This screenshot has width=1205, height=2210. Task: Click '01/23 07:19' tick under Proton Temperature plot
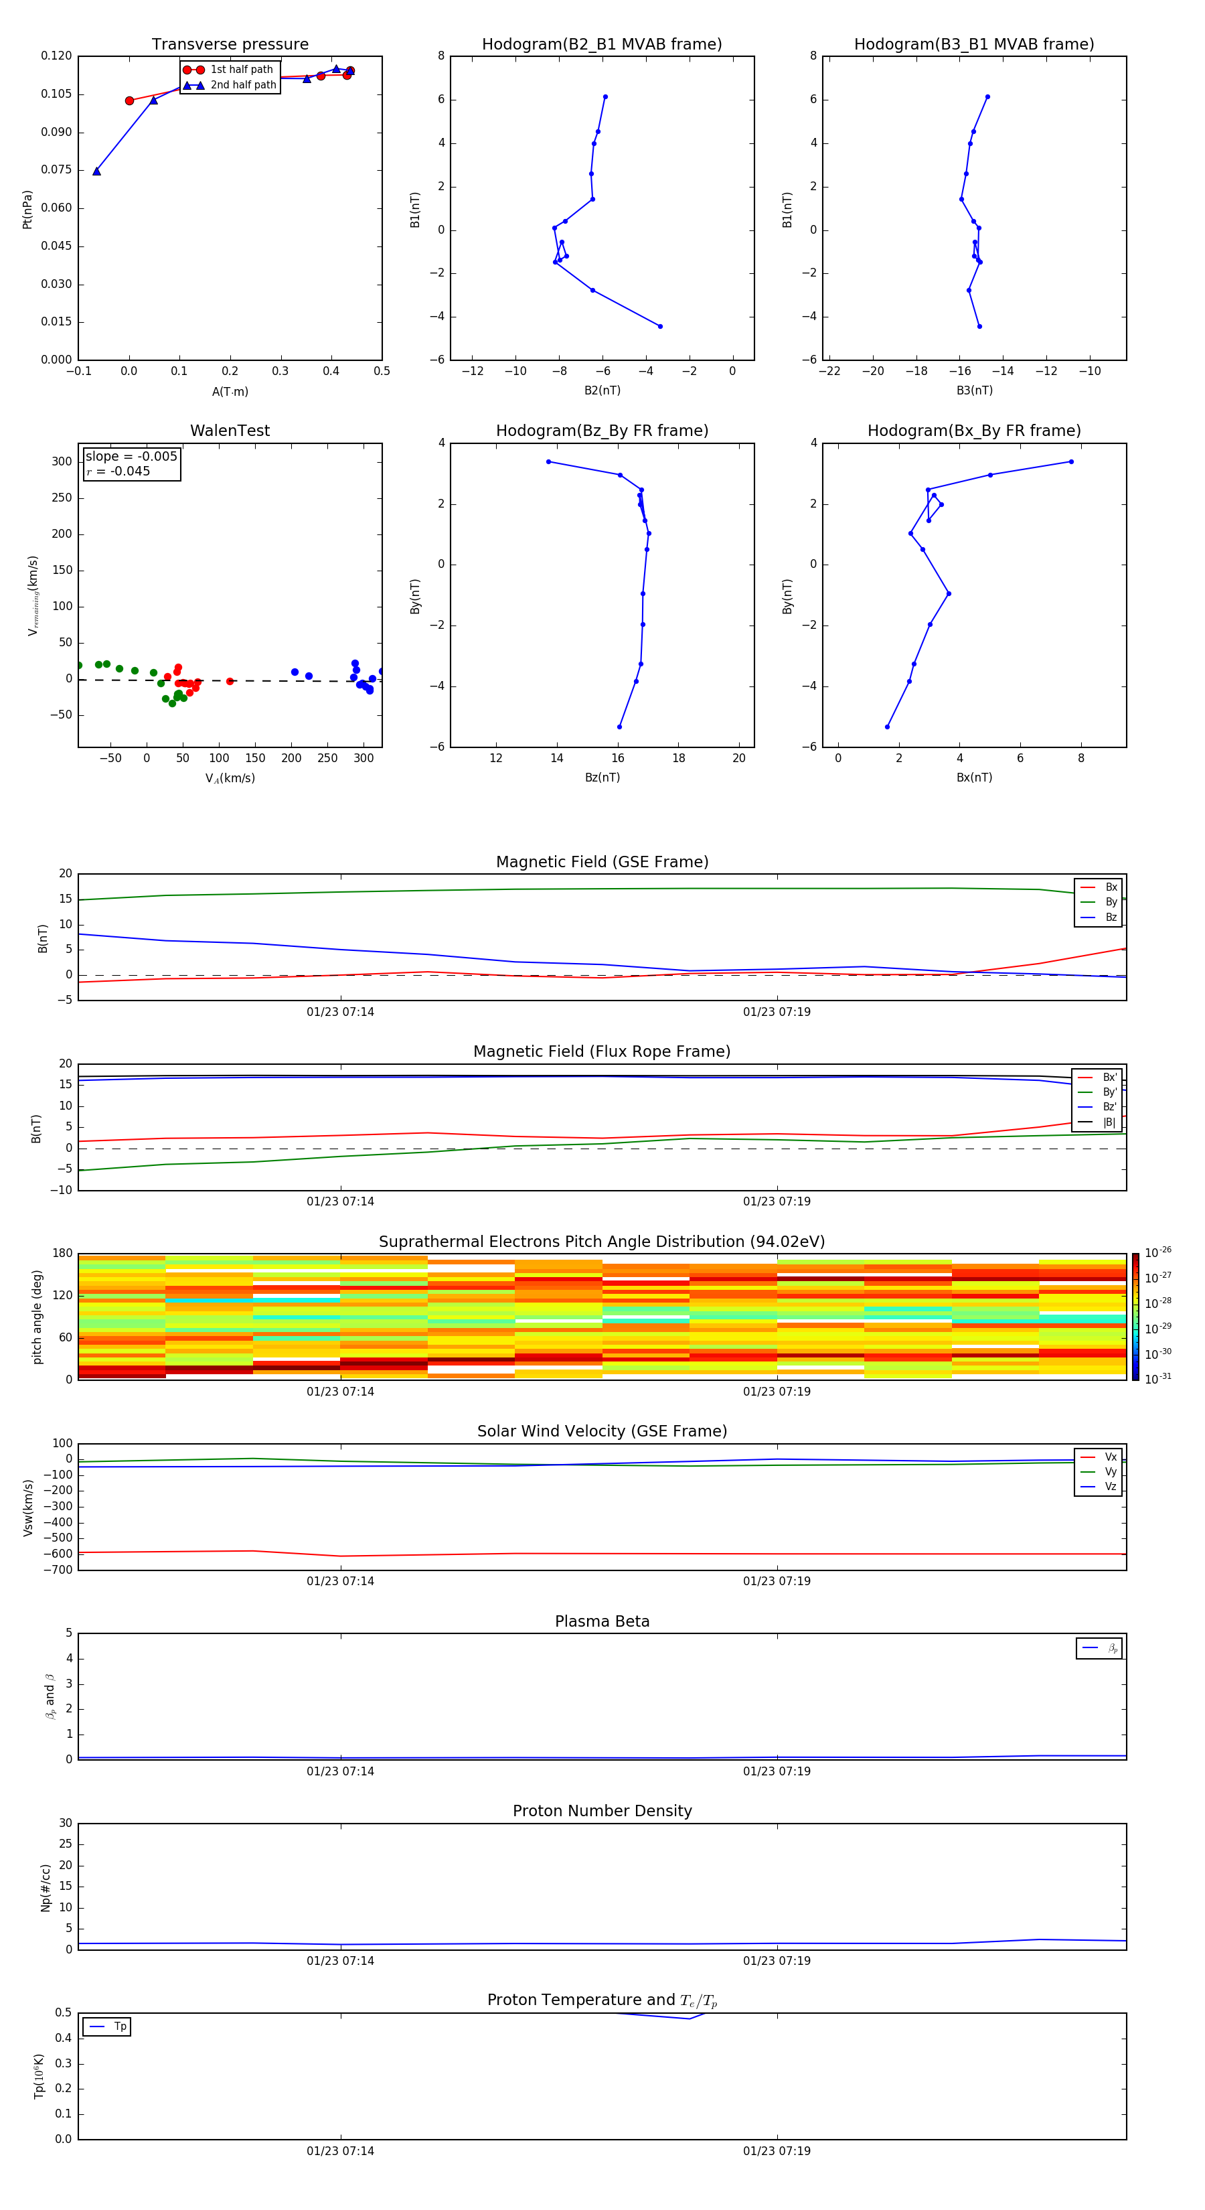(777, 2151)
